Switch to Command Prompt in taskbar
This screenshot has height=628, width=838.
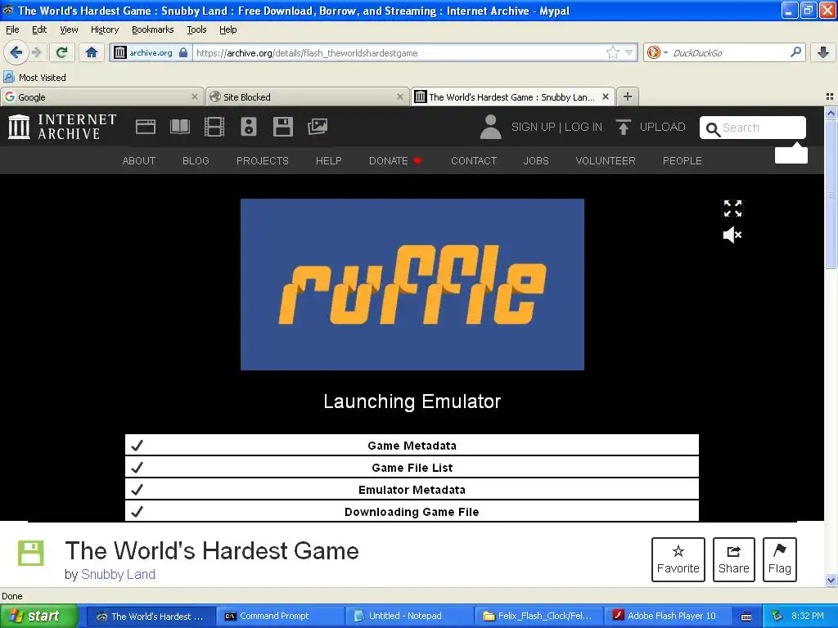[x=280, y=616]
